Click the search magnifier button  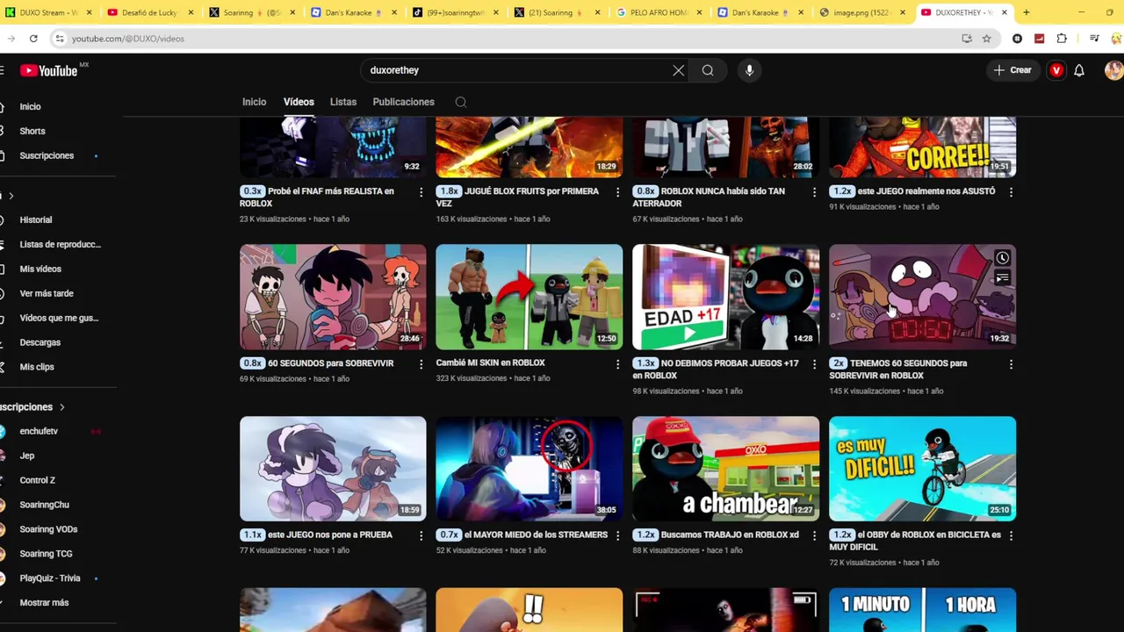click(708, 70)
